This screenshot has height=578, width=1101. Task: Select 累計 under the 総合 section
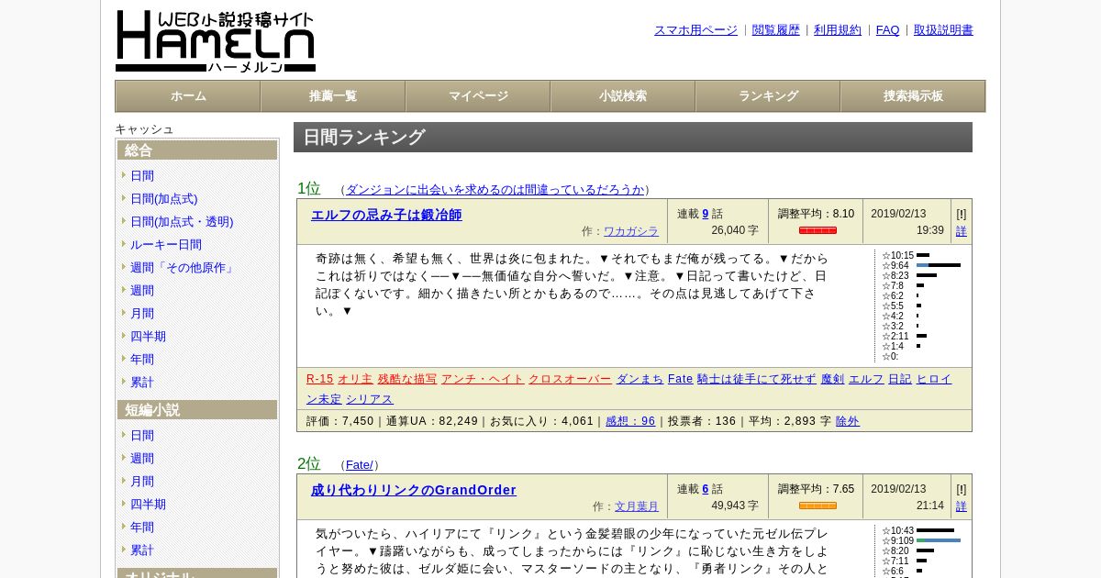(x=142, y=383)
